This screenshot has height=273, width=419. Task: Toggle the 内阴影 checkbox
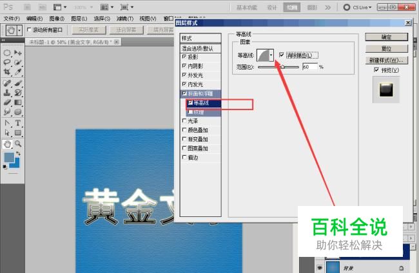pyautogui.click(x=184, y=66)
